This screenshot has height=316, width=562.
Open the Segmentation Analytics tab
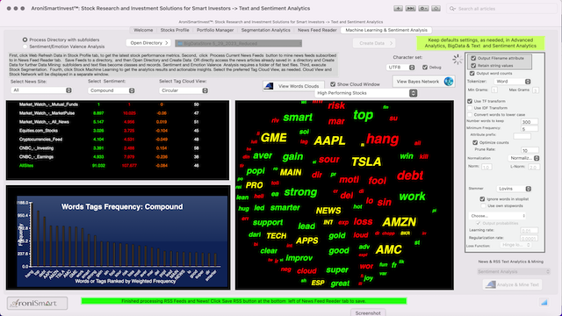(265, 30)
